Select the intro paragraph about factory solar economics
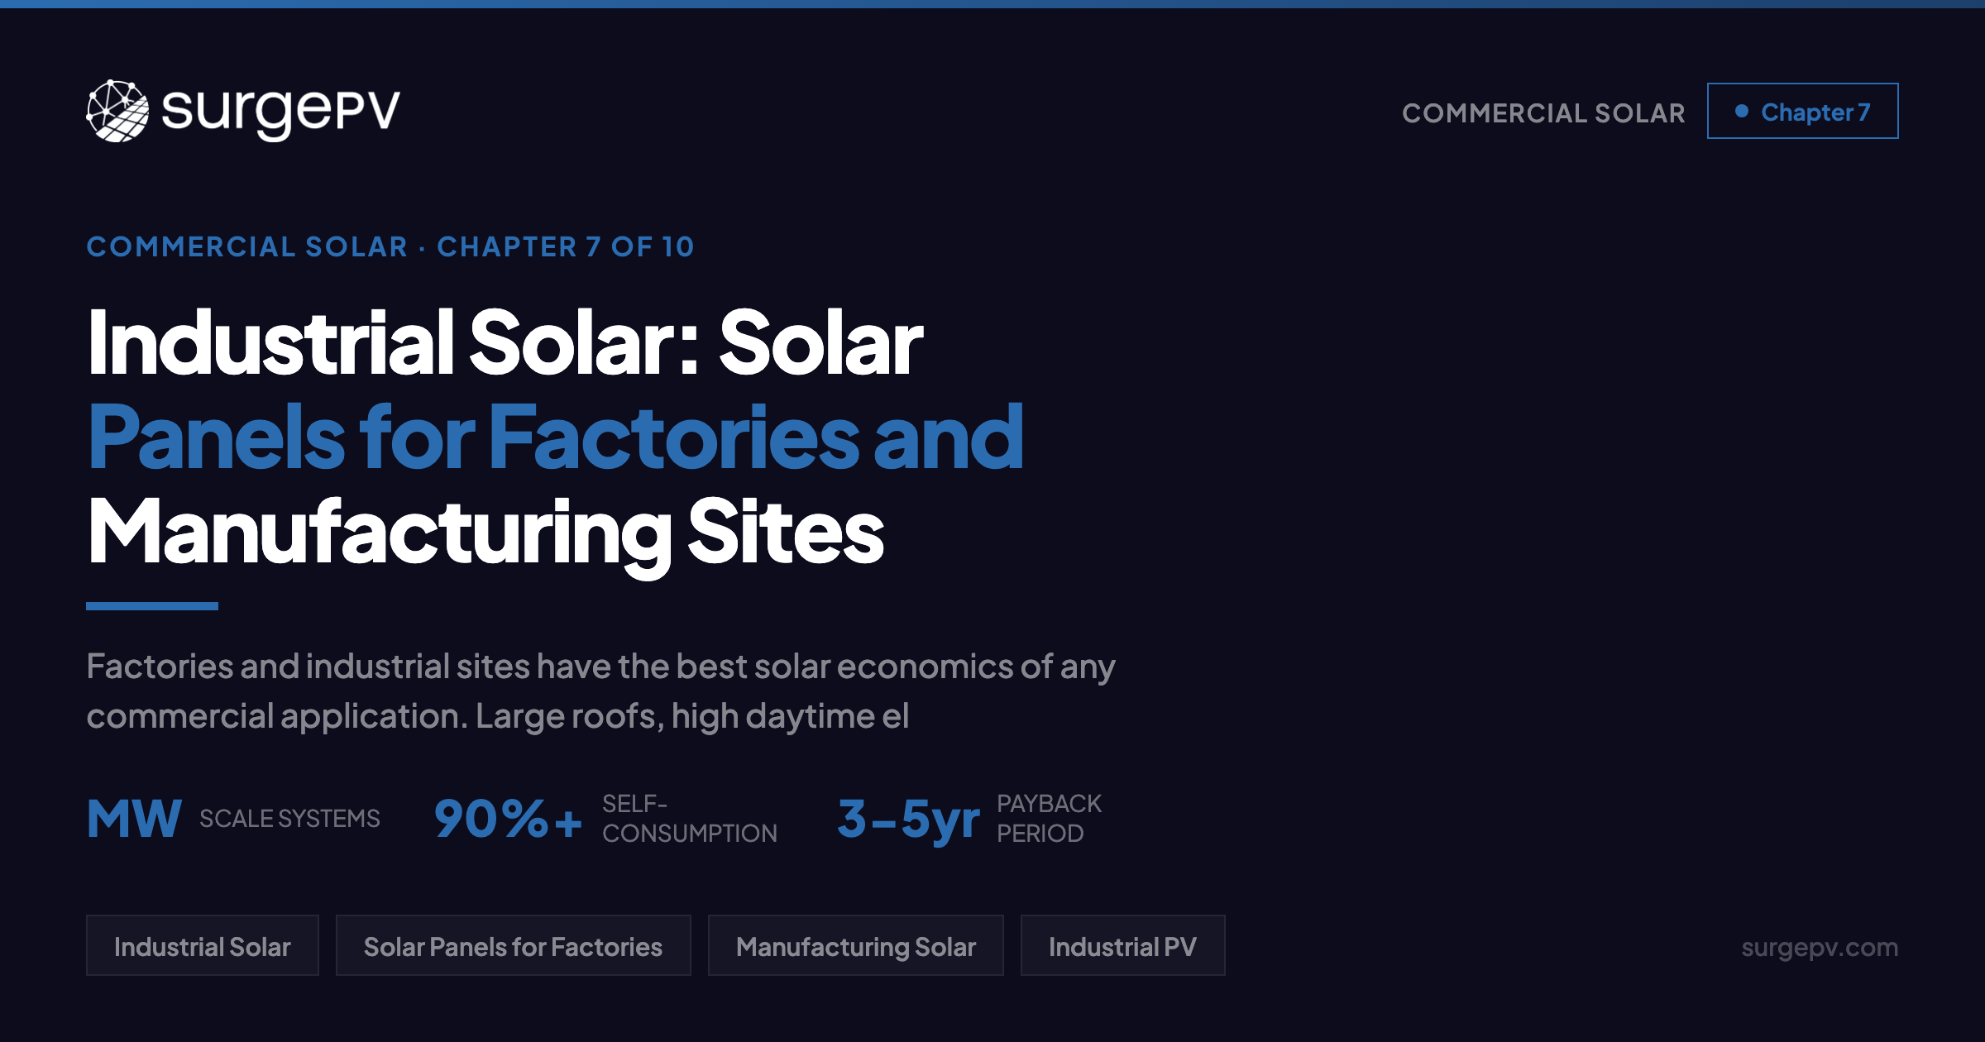The height and width of the screenshot is (1042, 1985). coord(601,691)
